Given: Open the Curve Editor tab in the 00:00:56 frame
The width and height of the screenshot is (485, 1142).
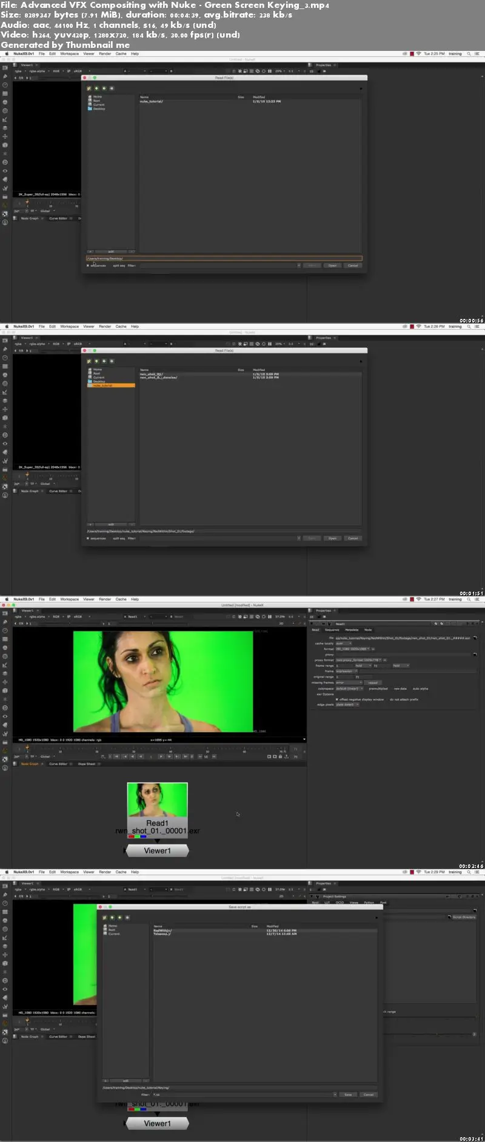Looking at the screenshot, I should click(58, 218).
